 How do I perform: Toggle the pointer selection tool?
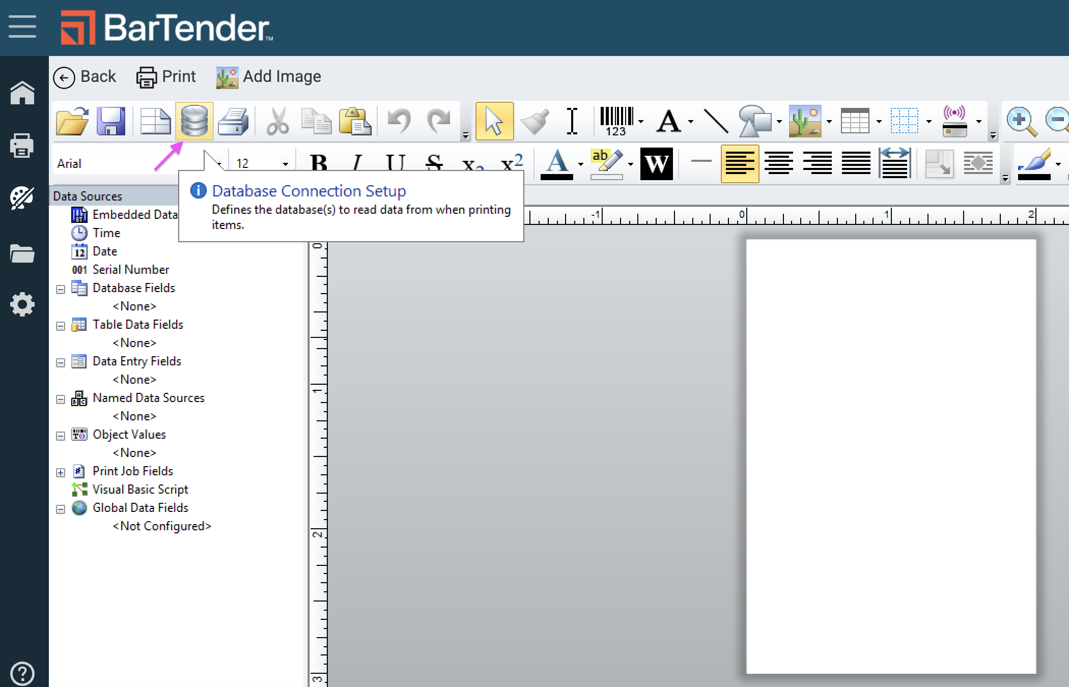[x=494, y=121]
